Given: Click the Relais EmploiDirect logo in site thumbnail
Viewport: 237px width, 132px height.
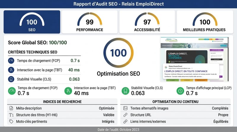Looking at the screenshot, I should point(172,40).
